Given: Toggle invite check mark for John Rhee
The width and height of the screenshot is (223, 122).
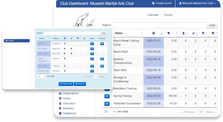Looking at the screenshot, I should (x=65, y=66).
